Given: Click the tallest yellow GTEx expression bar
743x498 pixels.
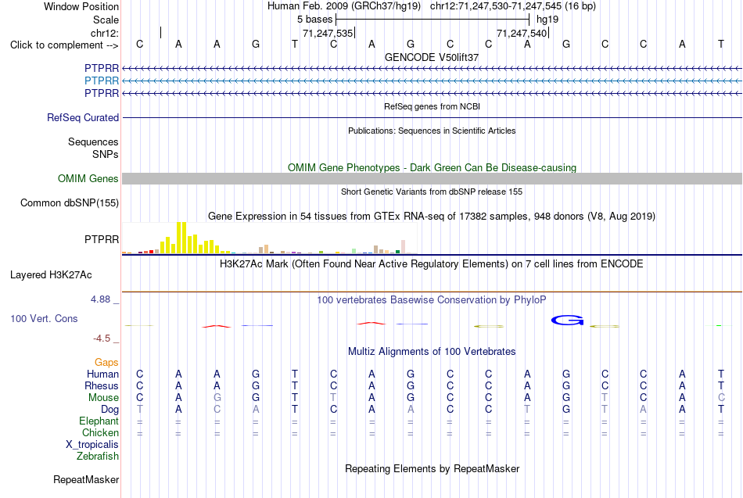Looking at the screenshot, I should point(181,238).
